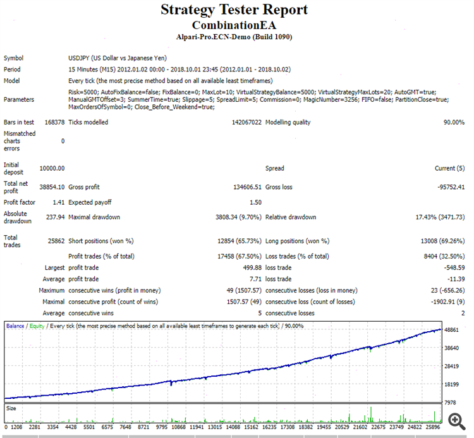The image size is (474, 438).
Task: Click largest loss trade value -548.59
Action: [454, 268]
